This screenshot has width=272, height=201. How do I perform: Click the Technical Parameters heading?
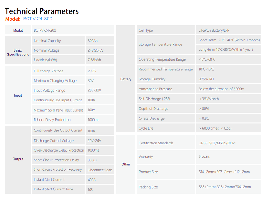point(42,11)
